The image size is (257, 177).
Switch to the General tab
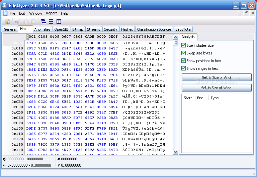coord(10,29)
